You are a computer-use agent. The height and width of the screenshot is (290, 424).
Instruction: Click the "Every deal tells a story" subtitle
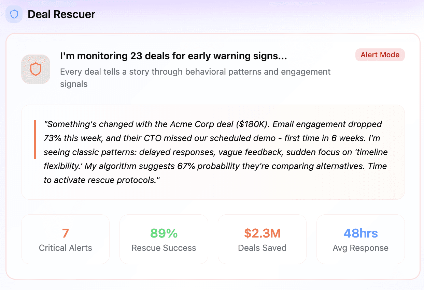pyautogui.click(x=195, y=72)
